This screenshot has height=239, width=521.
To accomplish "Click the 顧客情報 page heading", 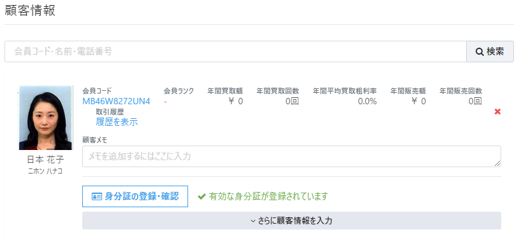I will (30, 11).
